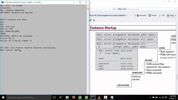The image size is (178, 100).
Task: Click the startup mount command line
Action: pyautogui.click(x=11, y=50)
